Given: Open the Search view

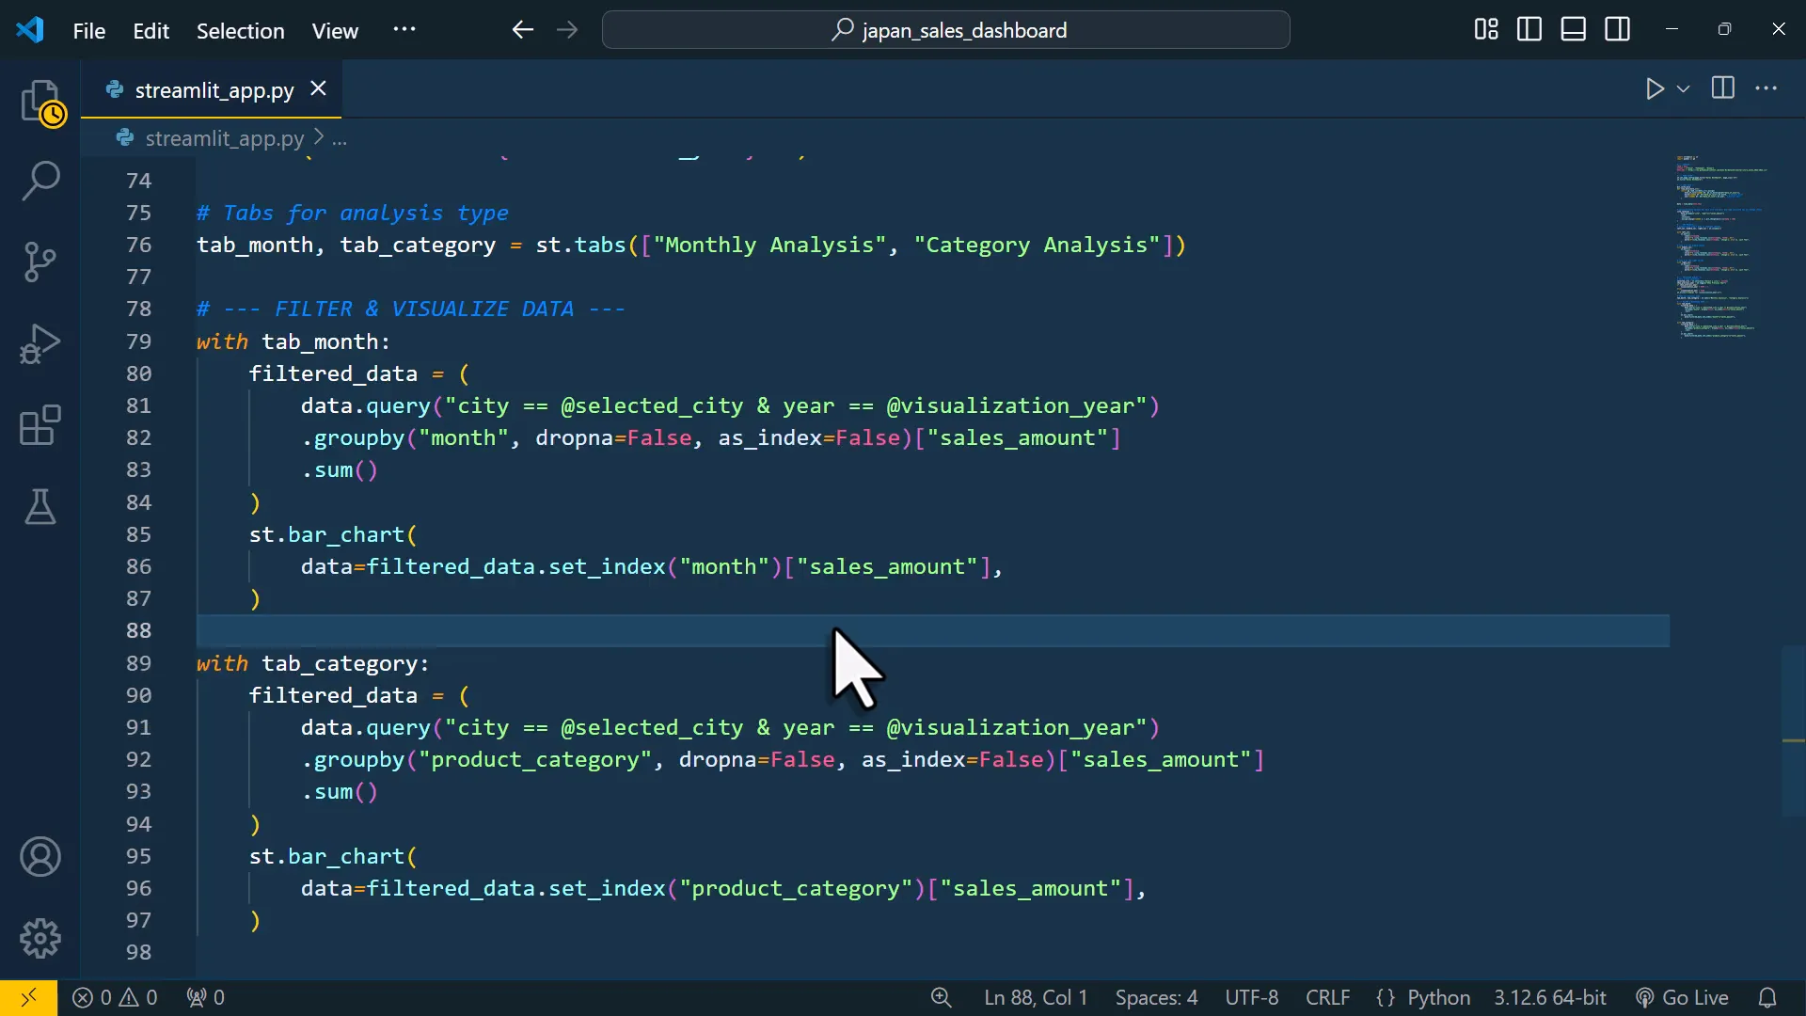Looking at the screenshot, I should [40, 181].
